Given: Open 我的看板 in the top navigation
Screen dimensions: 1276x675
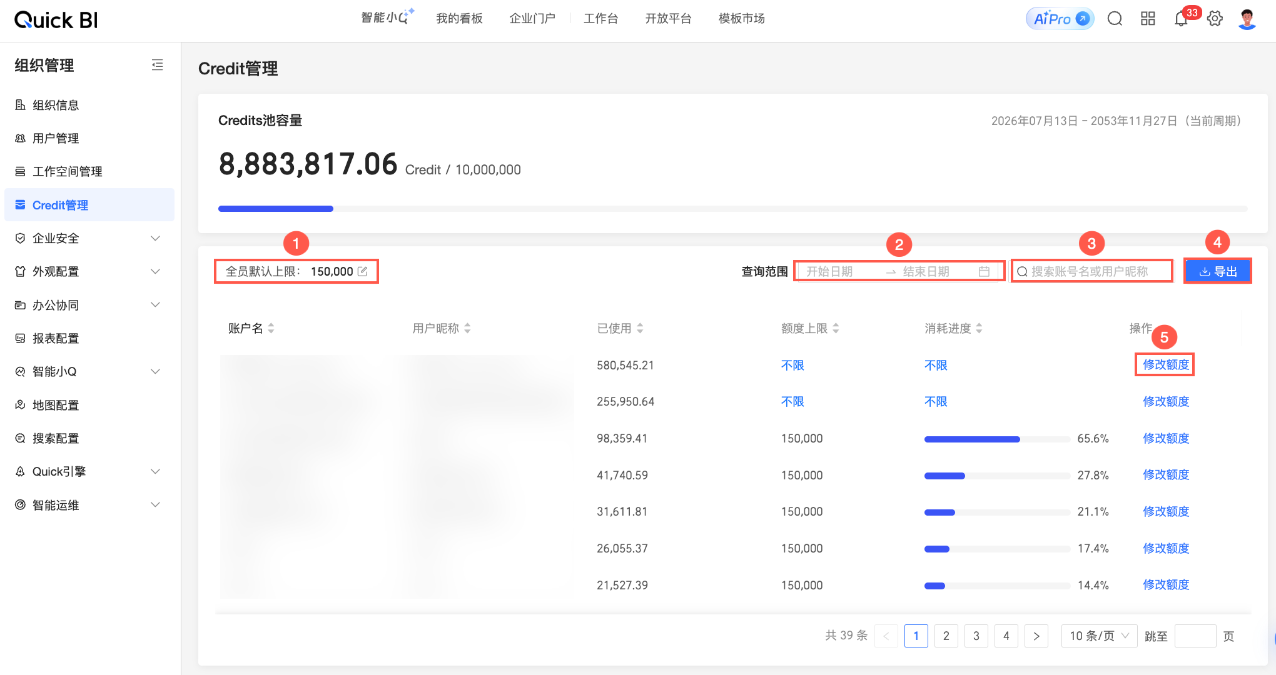Looking at the screenshot, I should point(459,19).
